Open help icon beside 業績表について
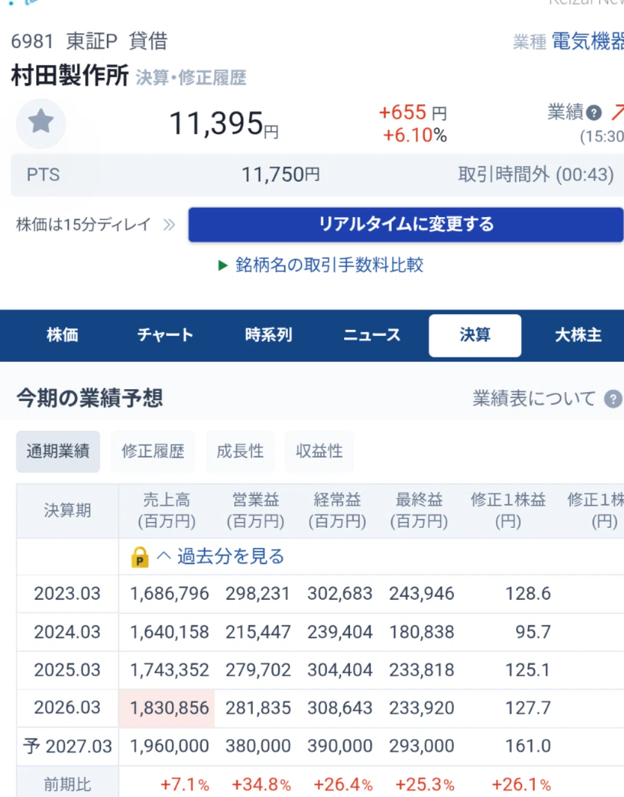Viewport: 624px width, 797px height. [613, 399]
